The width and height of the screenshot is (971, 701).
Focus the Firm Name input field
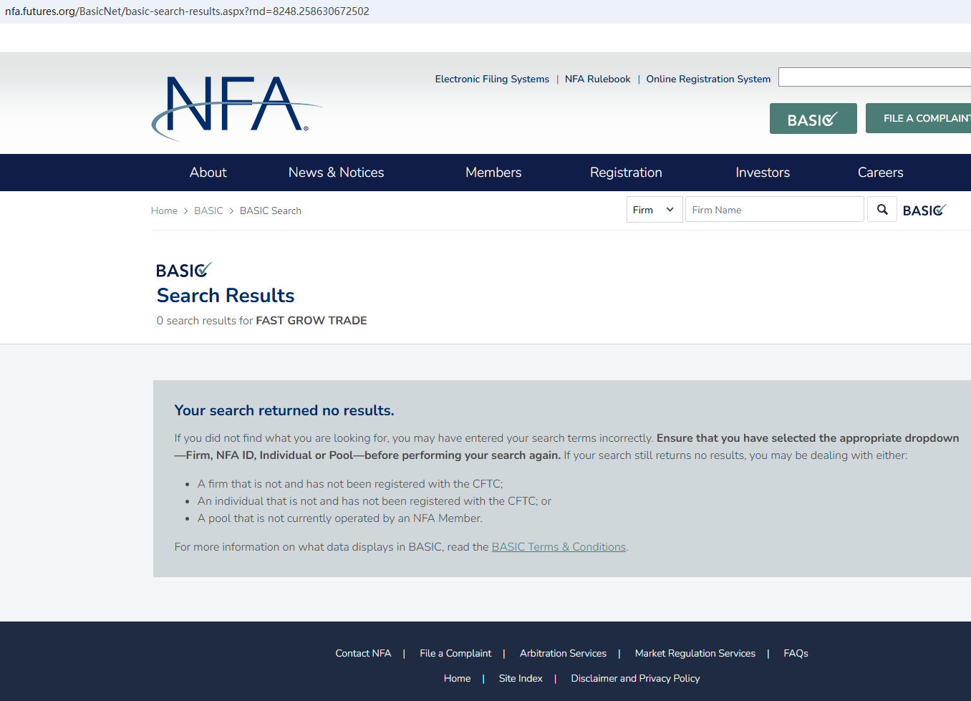[x=774, y=210]
